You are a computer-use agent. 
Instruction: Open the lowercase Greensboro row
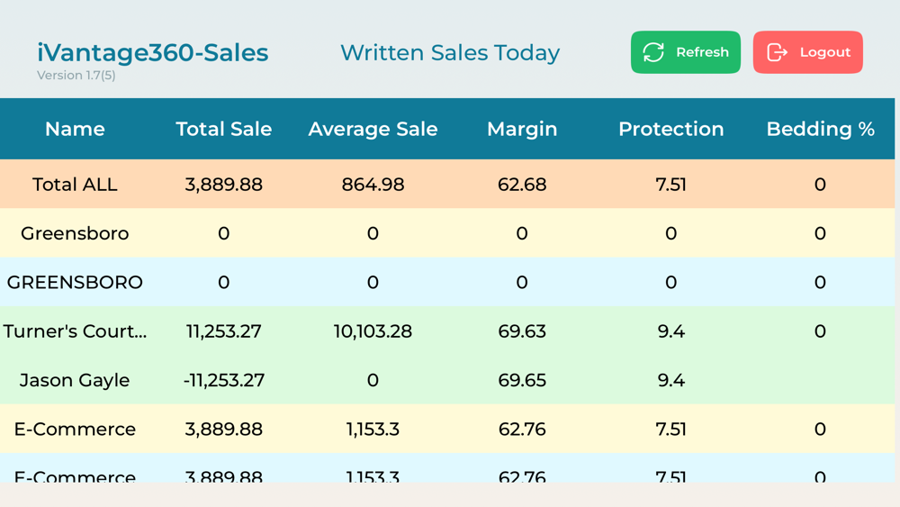click(75, 233)
